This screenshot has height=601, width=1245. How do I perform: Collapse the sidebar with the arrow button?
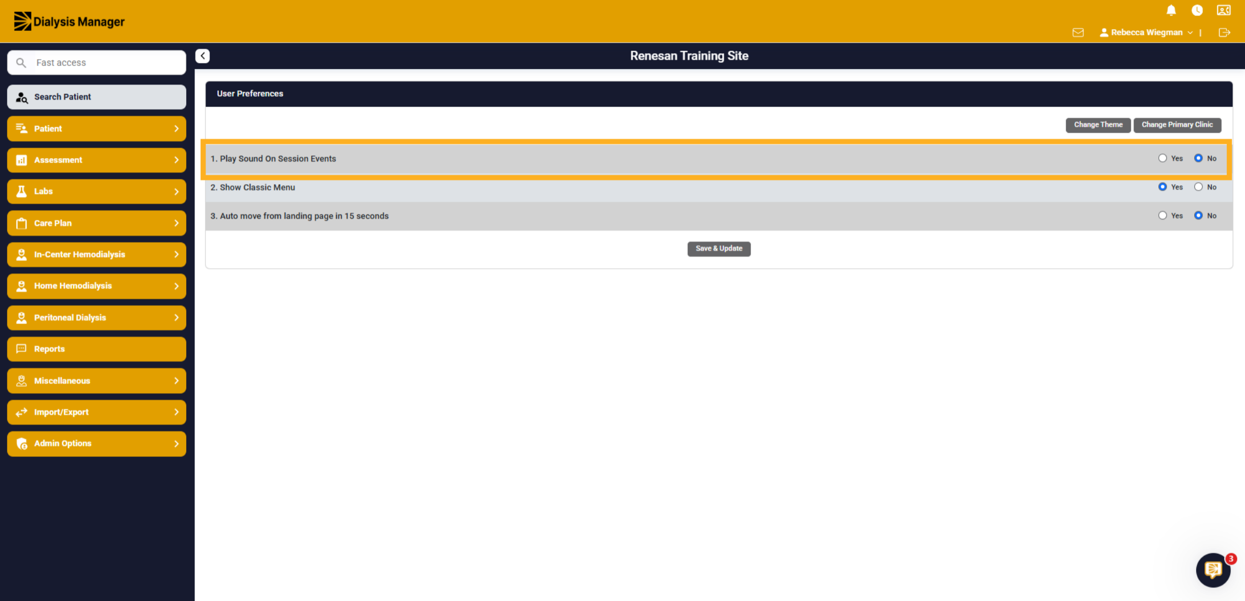pos(202,56)
